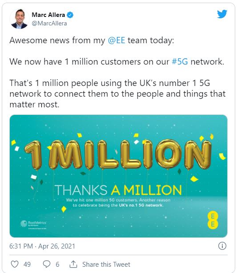Click the yellow EE logo in image
Viewport: 237px width, 273px height.
click(213, 220)
